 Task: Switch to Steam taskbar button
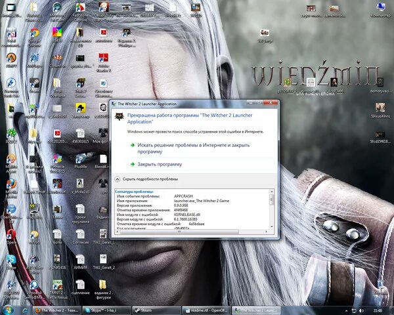[156, 310]
